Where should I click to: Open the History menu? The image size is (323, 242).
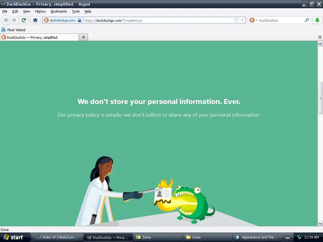(40, 11)
